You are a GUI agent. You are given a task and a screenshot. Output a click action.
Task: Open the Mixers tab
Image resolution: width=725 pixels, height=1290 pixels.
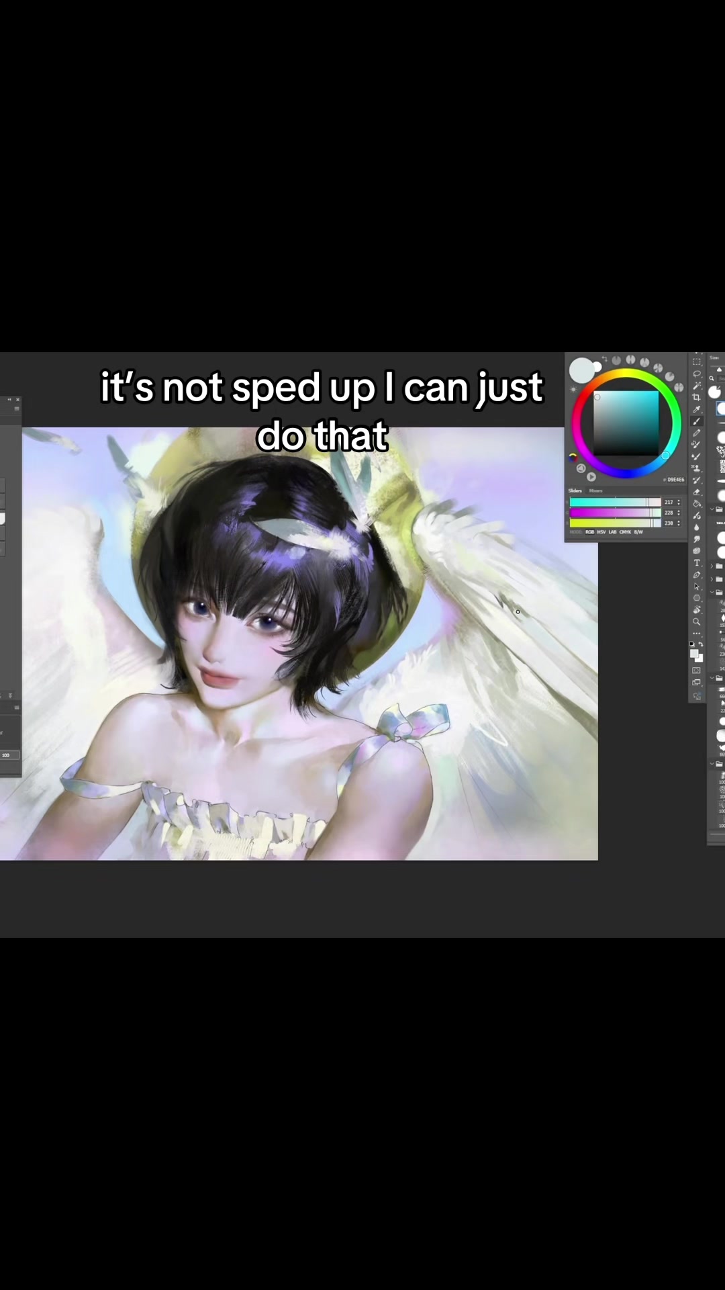tap(595, 491)
